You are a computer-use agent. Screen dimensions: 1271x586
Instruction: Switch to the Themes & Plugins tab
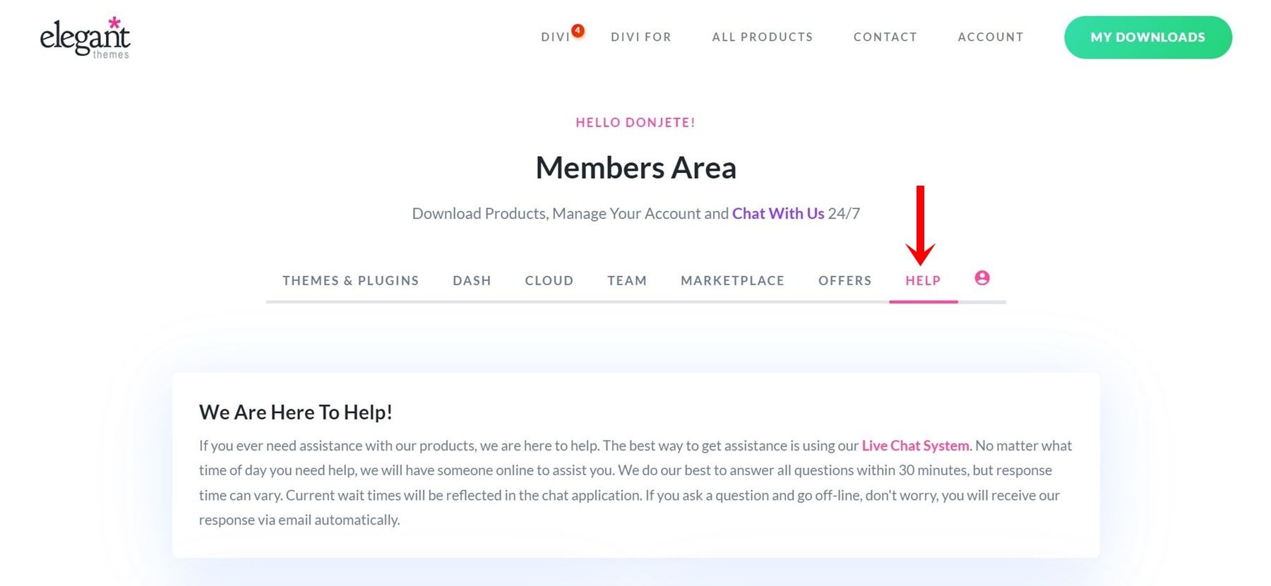(350, 281)
